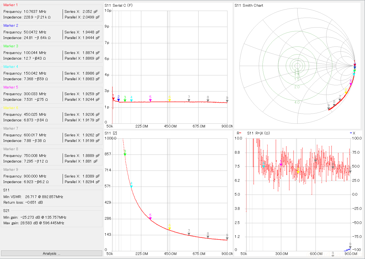The height and width of the screenshot is (259, 365).
Task: Click the S11 Smith Chart title
Action: (x=249, y=5)
